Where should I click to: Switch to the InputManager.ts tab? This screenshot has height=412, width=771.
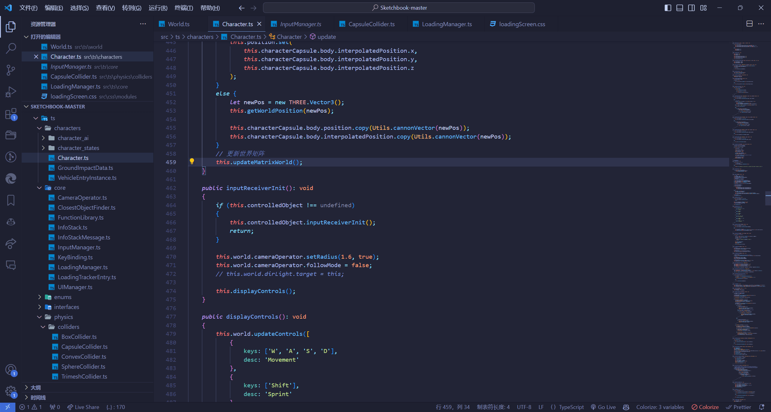click(300, 24)
